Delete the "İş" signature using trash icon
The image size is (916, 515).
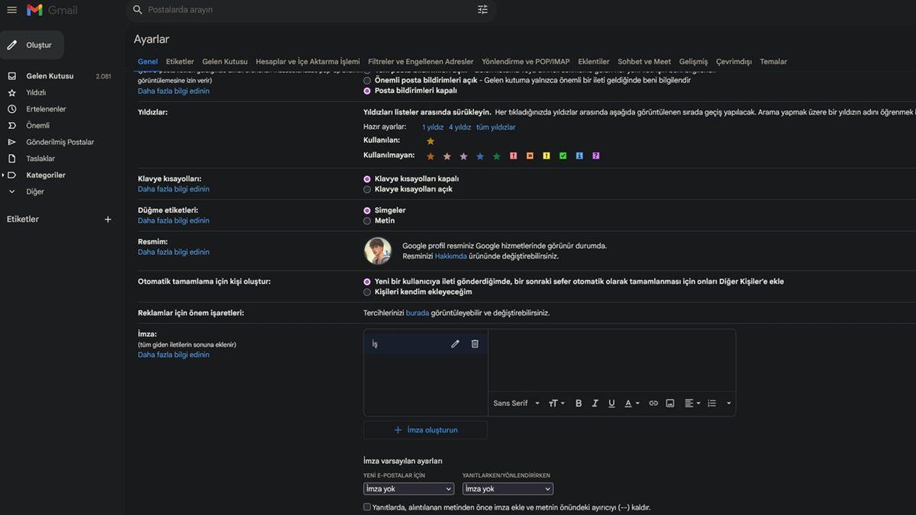[x=474, y=343]
